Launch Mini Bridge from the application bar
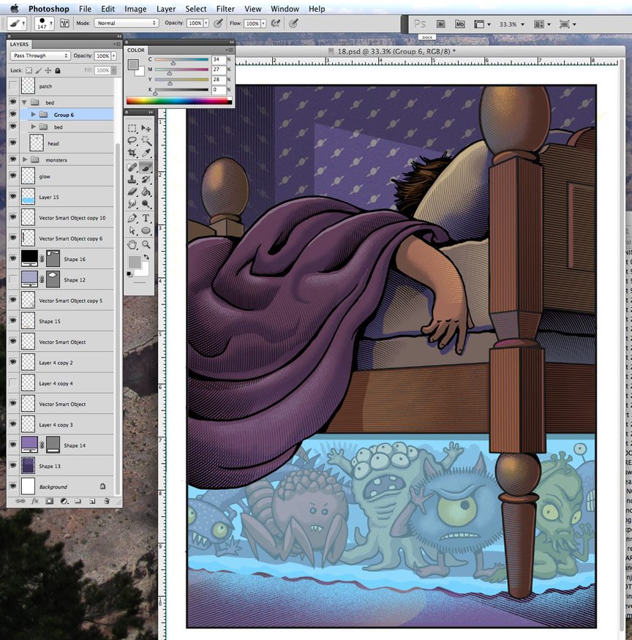This screenshot has width=632, height=640. (459, 24)
